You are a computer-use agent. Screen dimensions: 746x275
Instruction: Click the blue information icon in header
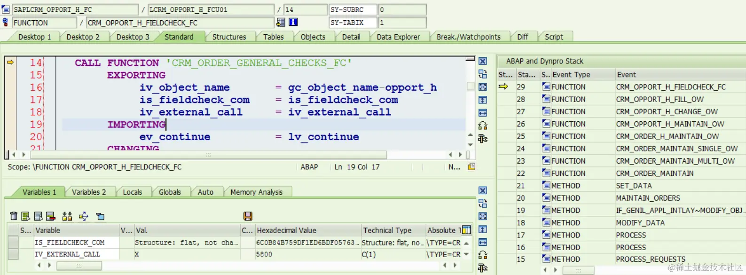point(293,22)
